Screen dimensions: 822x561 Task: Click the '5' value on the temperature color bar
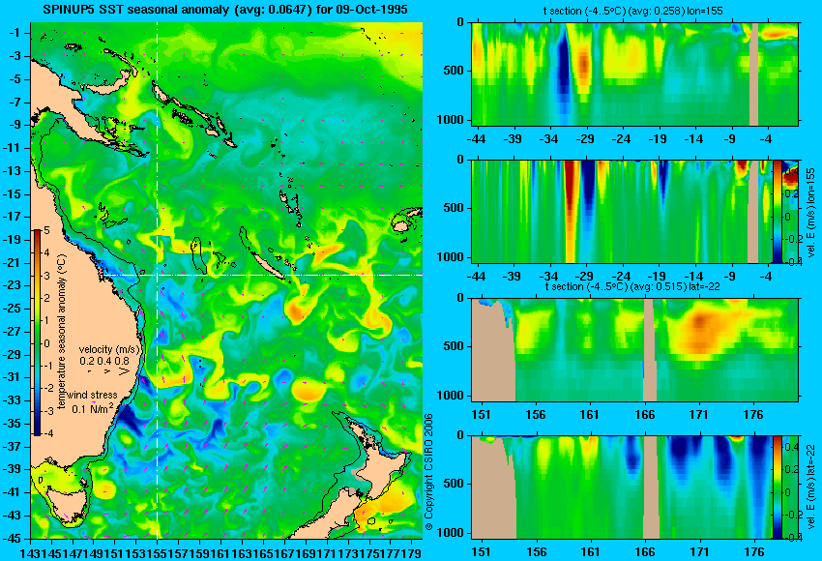(46, 230)
